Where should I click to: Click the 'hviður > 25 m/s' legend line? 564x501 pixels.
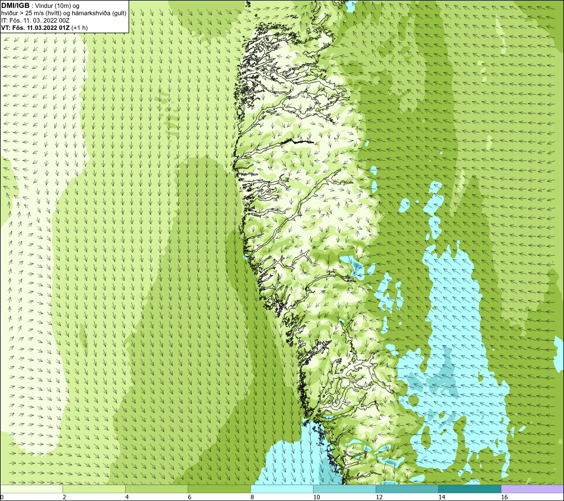(64, 14)
